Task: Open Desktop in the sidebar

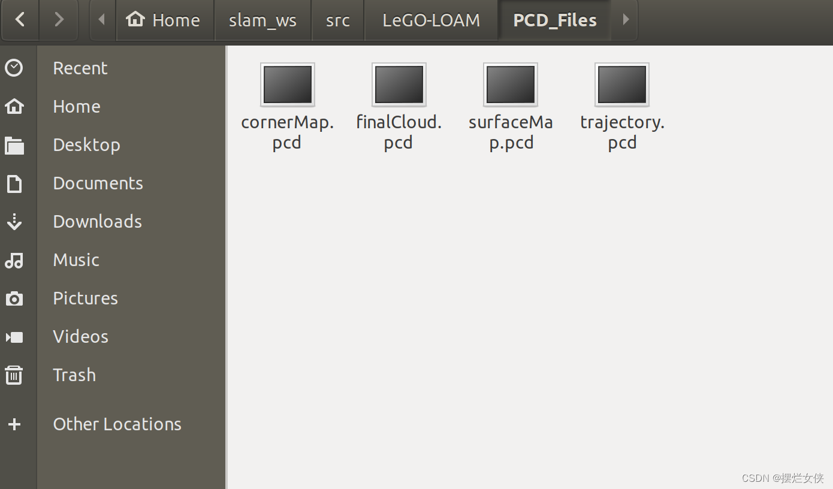Action: (x=86, y=145)
